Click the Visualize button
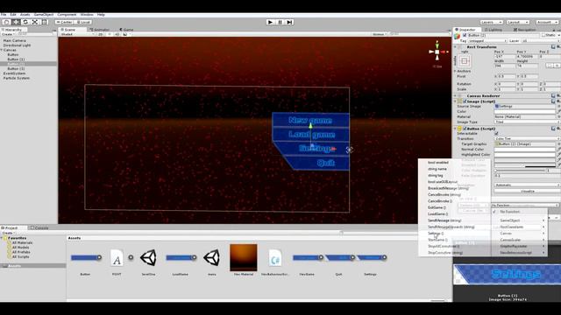The width and height of the screenshot is (561, 315). pos(527,191)
